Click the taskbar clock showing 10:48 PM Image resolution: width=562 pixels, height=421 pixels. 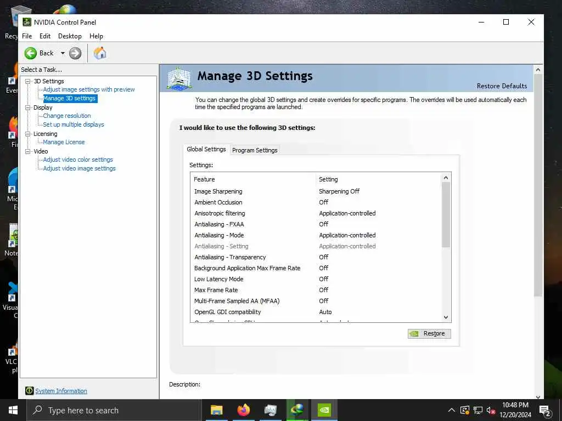click(515, 410)
